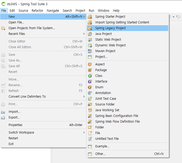Click the Example... wizard icon
This screenshot has height=163, width=182.
click(90, 146)
